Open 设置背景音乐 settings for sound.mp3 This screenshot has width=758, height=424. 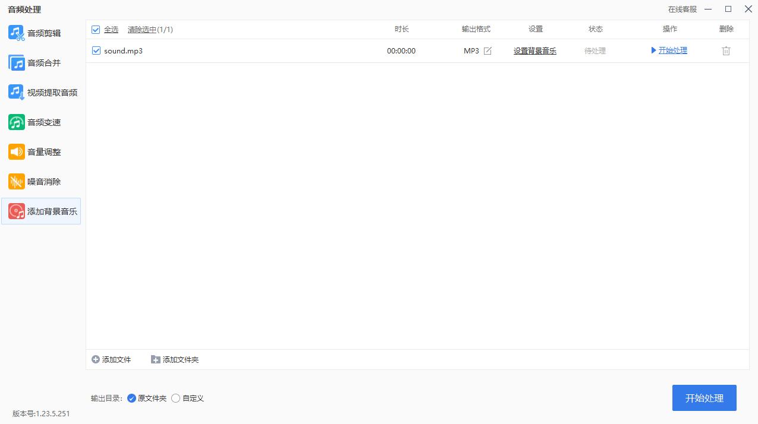coord(534,51)
